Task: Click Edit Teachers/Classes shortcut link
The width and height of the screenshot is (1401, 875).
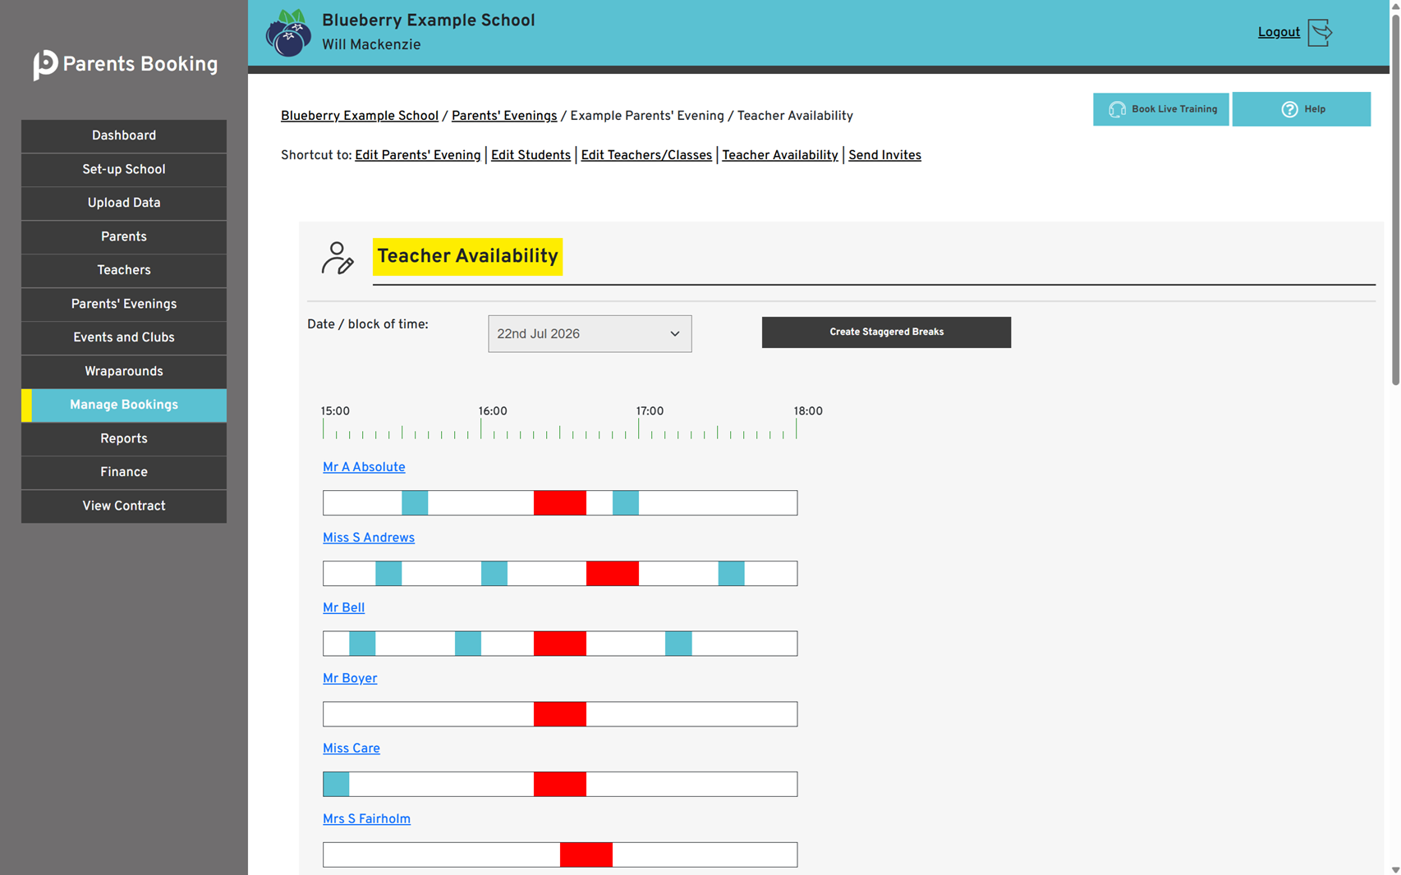Action: [646, 156]
